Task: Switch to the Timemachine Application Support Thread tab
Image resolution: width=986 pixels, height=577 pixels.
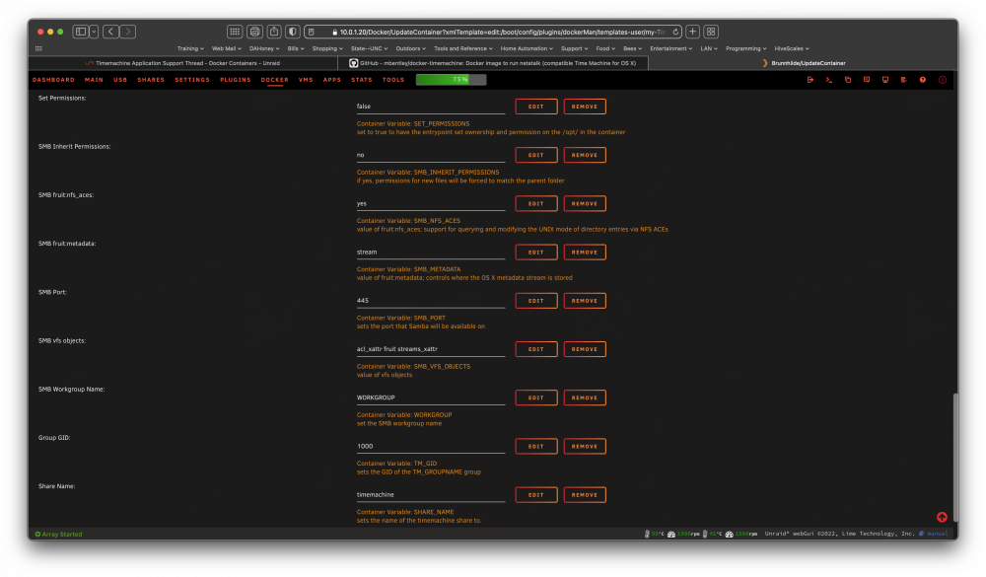Action: pos(183,63)
